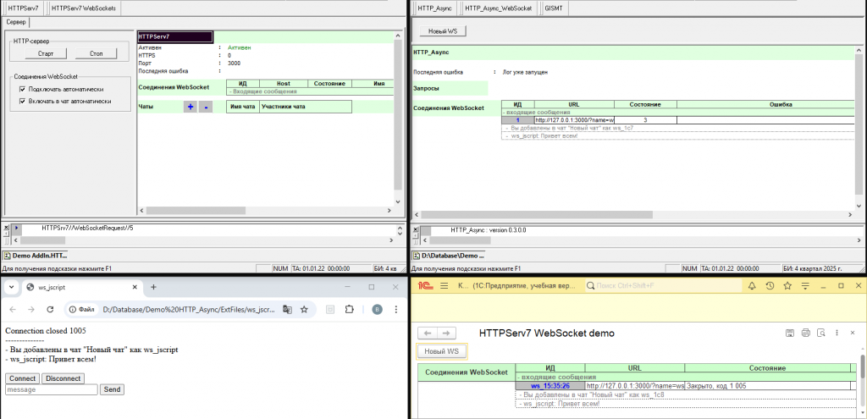This screenshot has height=419, width=867.
Task: Click the Disconnect button in browser
Action: (x=63, y=378)
